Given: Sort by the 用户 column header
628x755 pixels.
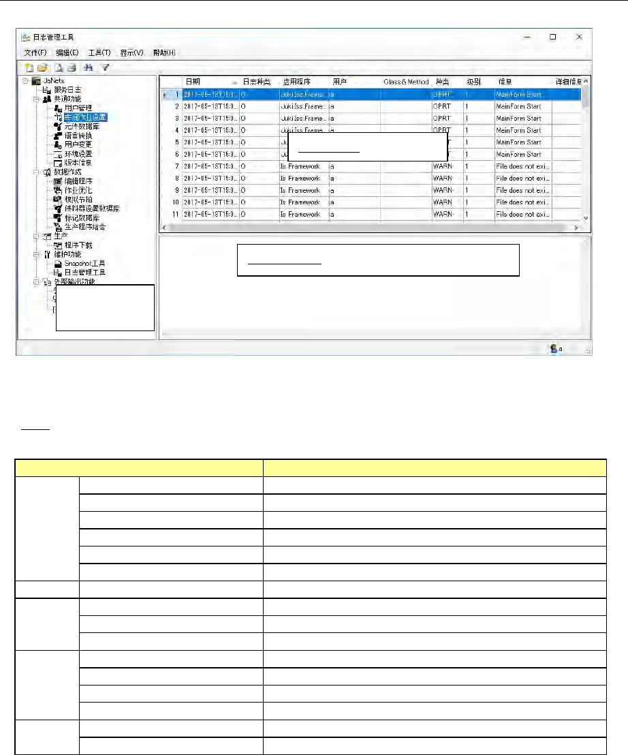Looking at the screenshot, I should click(355, 82).
